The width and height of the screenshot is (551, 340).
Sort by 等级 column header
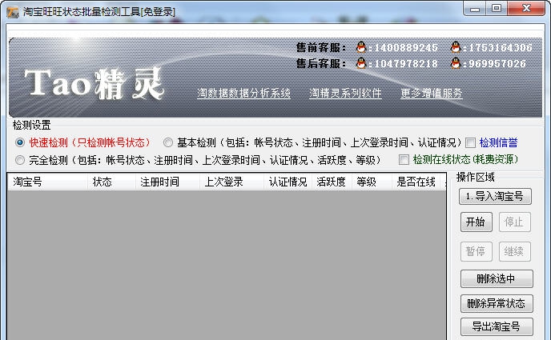click(372, 182)
